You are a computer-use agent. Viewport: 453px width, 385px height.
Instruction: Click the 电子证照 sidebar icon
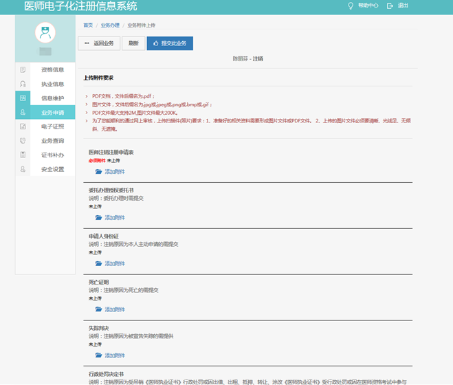coord(23,126)
